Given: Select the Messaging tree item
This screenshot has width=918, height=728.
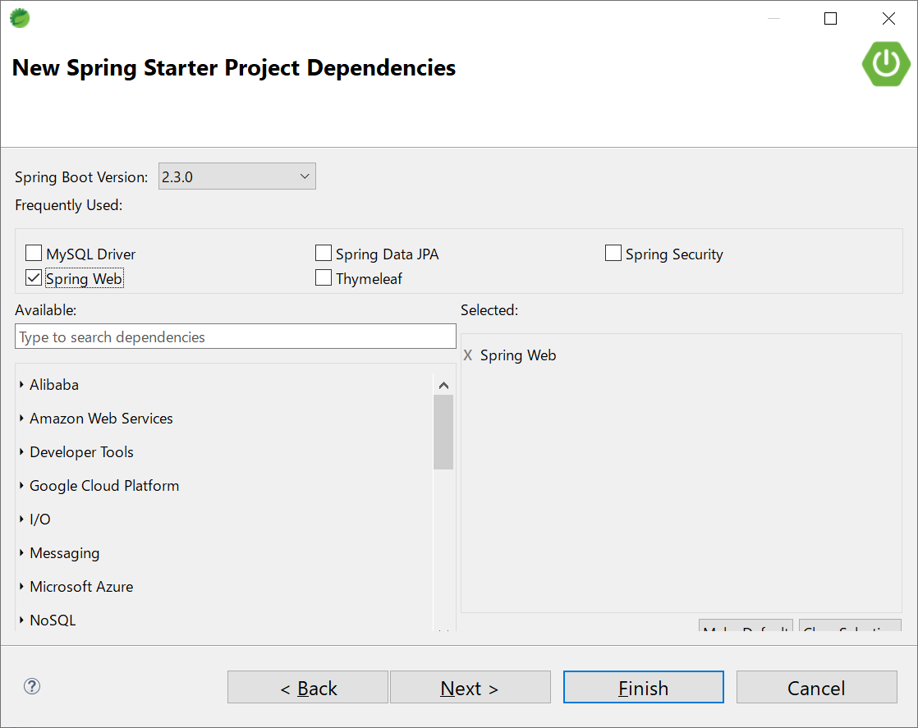Looking at the screenshot, I should pos(64,552).
